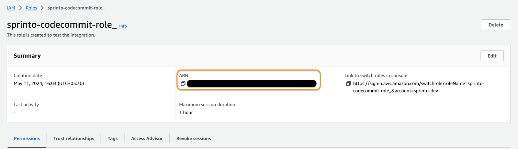Switch to Trust relationships tab
518x149 pixels.
(74, 139)
